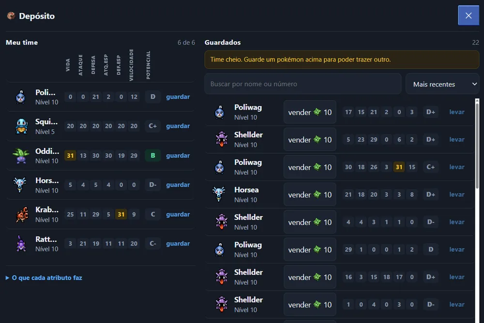
Task: Sell the Shellder with stats 16 3 15
Action: click(310, 277)
